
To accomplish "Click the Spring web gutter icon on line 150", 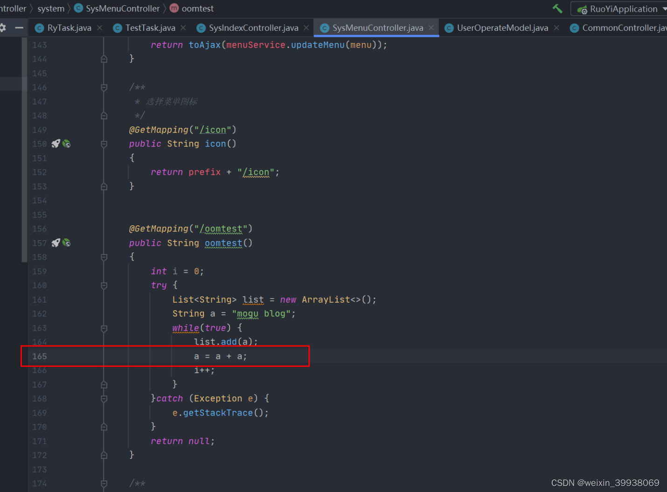I will coord(67,144).
